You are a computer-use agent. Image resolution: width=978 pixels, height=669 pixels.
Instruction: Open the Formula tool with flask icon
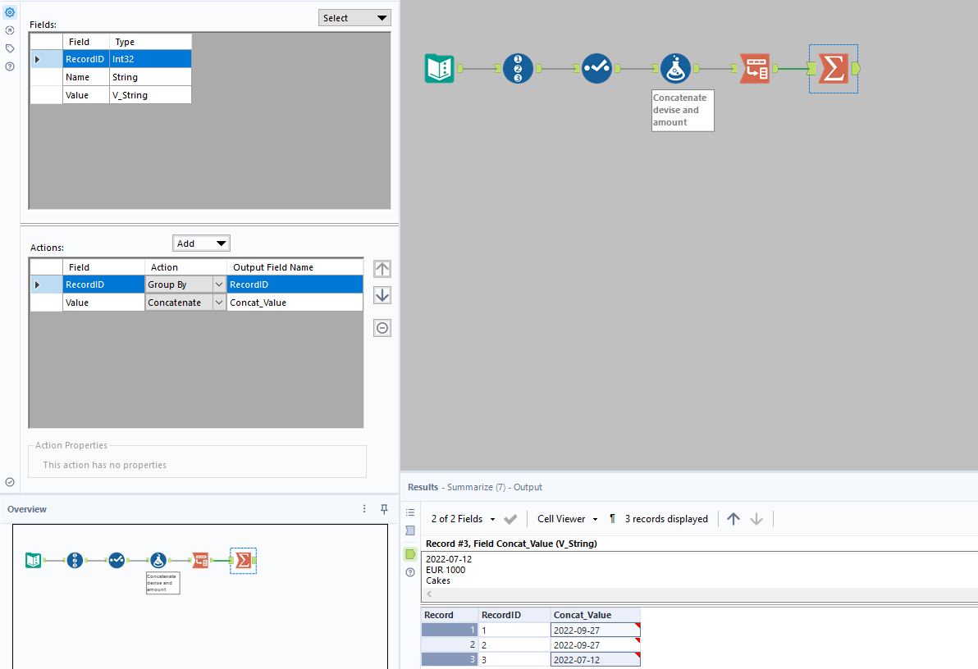(x=675, y=68)
